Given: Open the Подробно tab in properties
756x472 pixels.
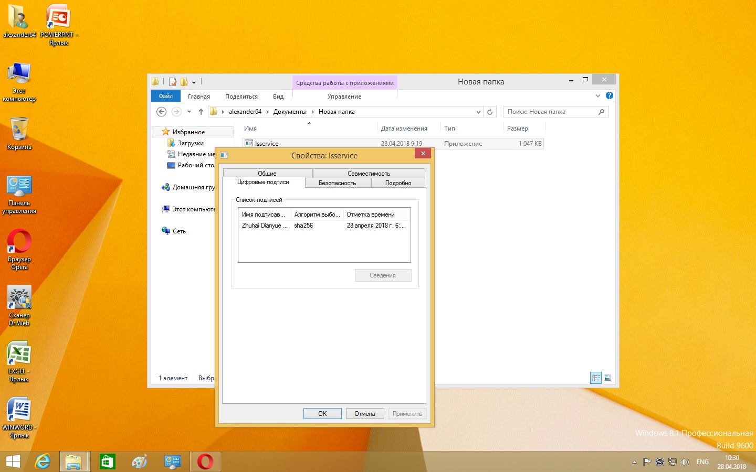Looking at the screenshot, I should [x=398, y=183].
